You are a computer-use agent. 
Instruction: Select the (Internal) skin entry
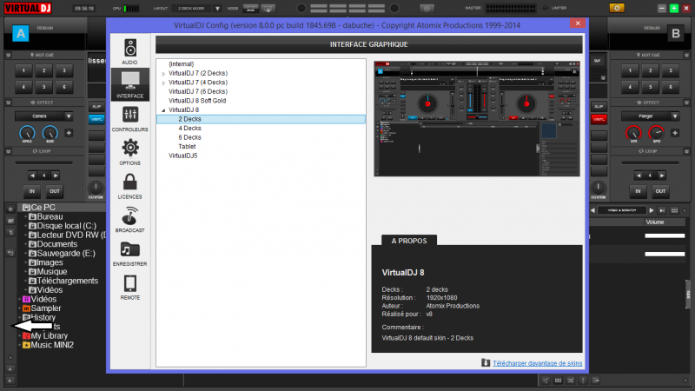182,63
